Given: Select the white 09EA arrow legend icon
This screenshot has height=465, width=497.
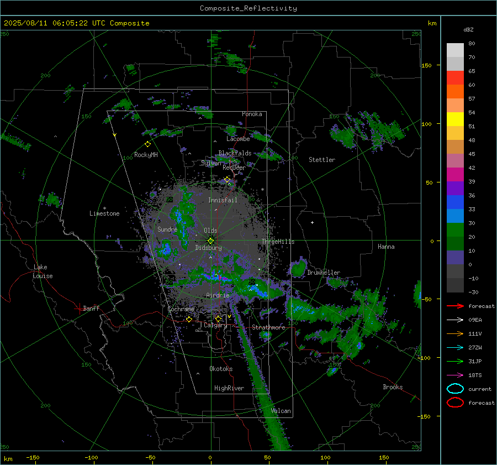Looking at the screenshot, I should (x=455, y=320).
